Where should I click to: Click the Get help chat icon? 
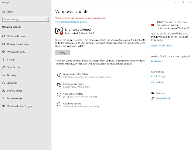point(152,93)
